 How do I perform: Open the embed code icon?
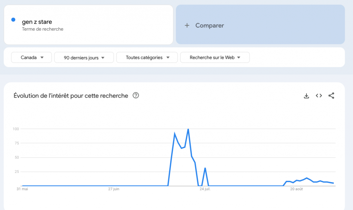click(319, 96)
